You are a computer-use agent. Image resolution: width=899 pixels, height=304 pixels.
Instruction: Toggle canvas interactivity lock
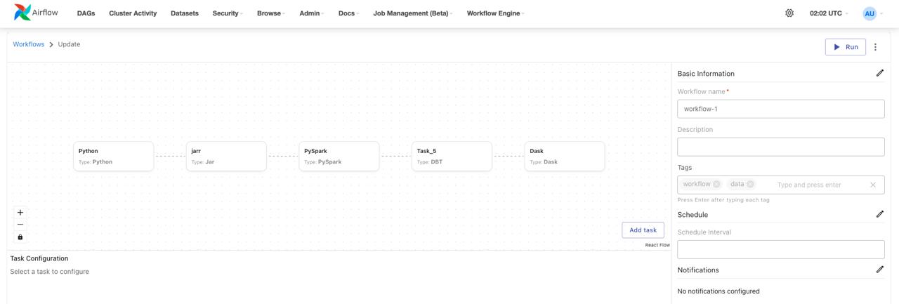[x=20, y=237]
